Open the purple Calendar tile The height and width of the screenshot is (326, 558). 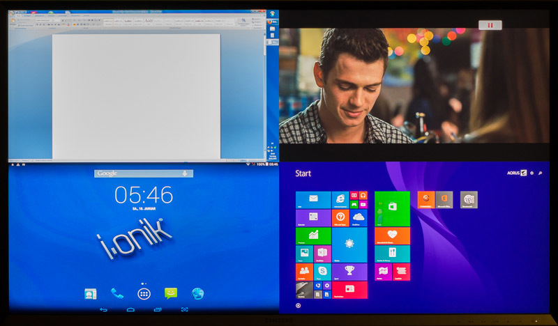tap(313, 218)
